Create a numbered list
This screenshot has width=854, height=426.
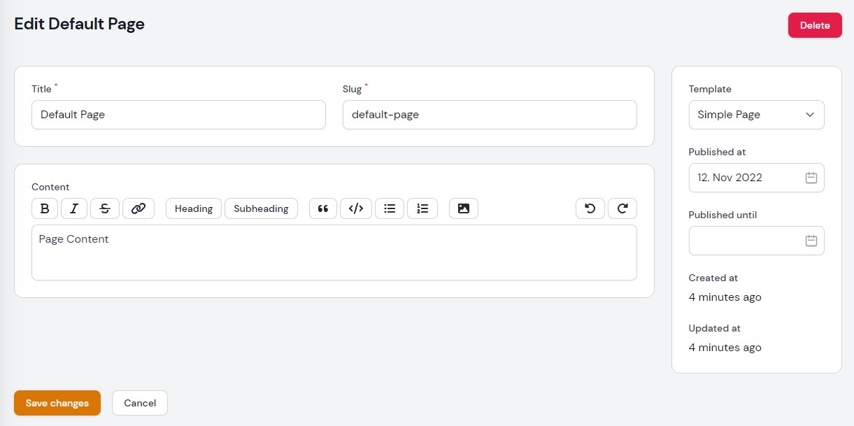(x=422, y=208)
